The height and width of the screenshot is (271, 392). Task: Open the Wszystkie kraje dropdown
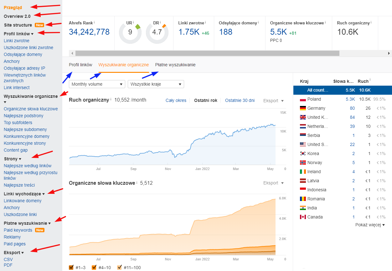tap(156, 84)
